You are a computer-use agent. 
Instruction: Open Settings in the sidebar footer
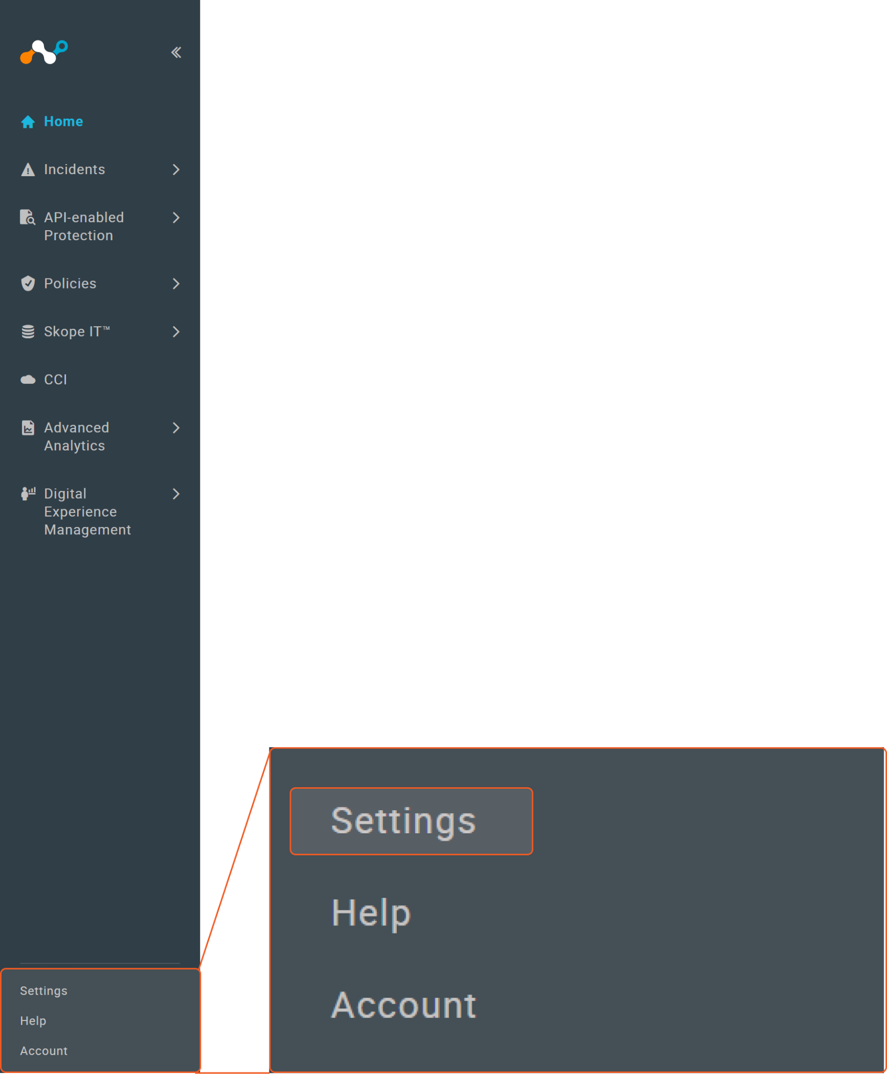(x=44, y=991)
